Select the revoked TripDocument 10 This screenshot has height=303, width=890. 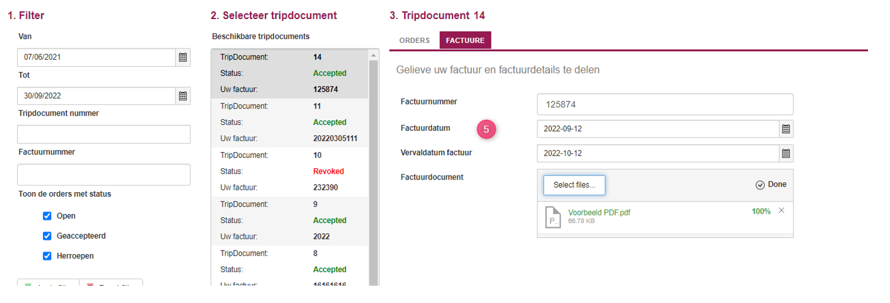click(291, 171)
